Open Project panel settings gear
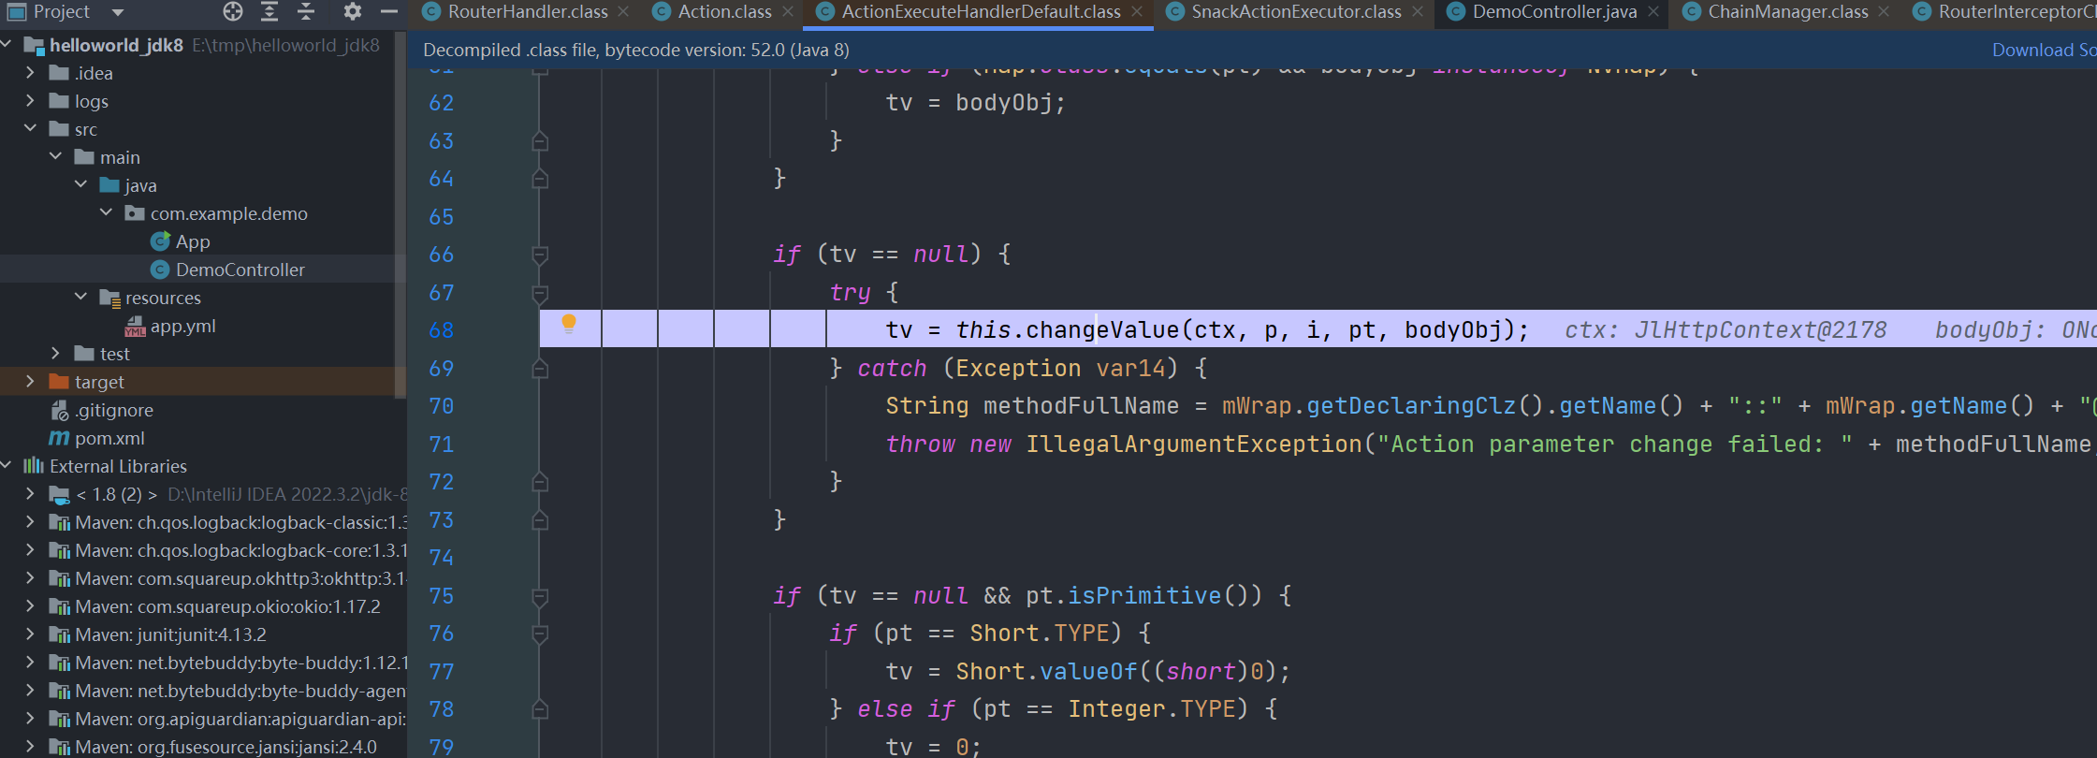The width and height of the screenshot is (2097, 758). pos(352,11)
